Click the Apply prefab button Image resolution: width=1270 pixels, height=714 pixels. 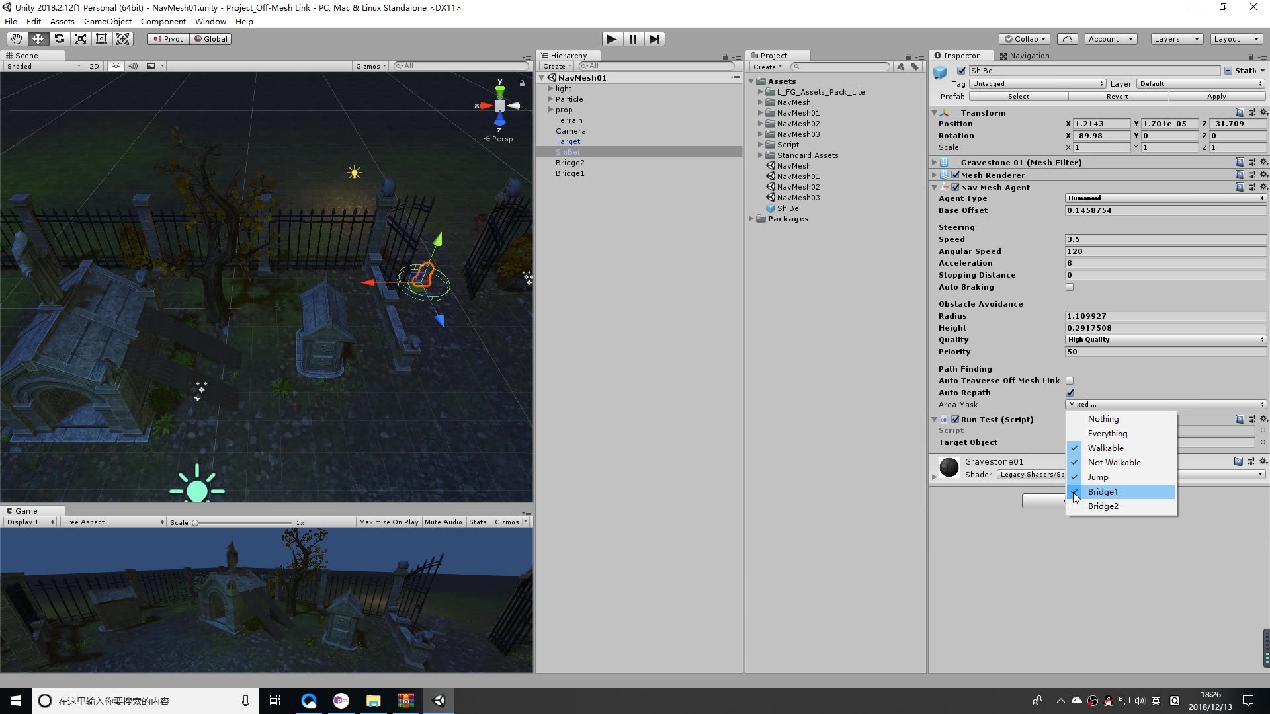pos(1217,97)
